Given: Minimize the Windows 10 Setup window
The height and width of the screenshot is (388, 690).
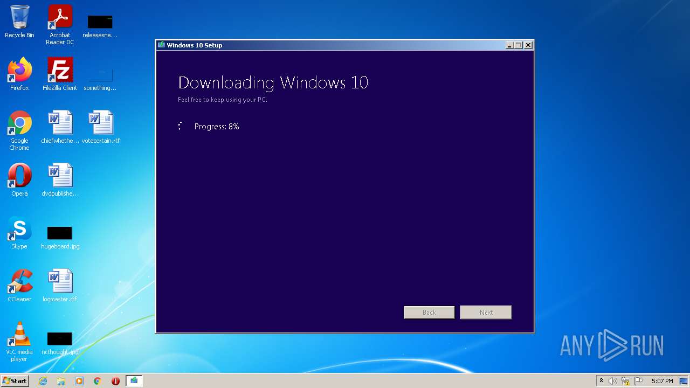Looking at the screenshot, I should pyautogui.click(x=509, y=45).
